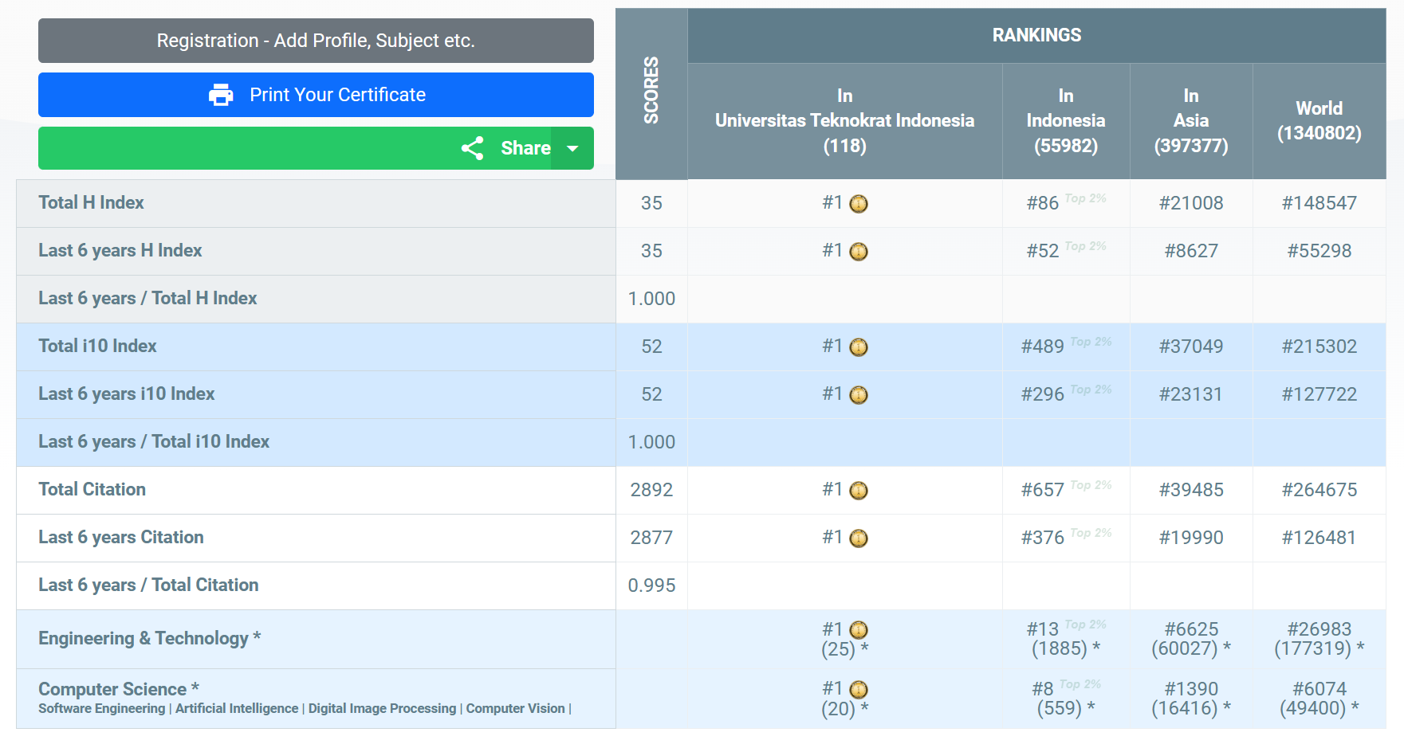
Task: Click the printer icon on certificate button
Action: pos(221,95)
